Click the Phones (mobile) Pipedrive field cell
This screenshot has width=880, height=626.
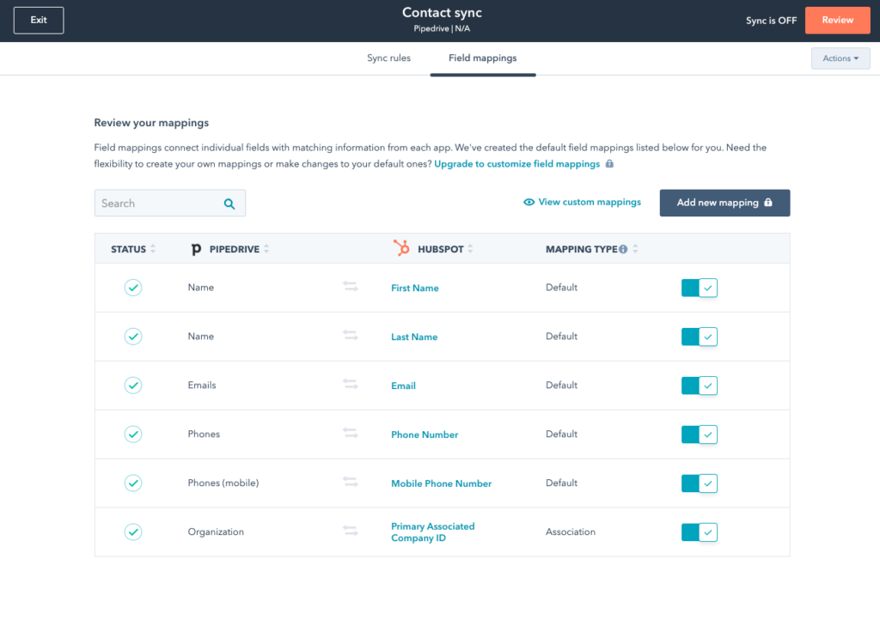223,483
